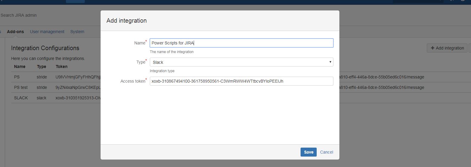Click the stride type cell in PS test row
The width and height of the screenshot is (471, 167).
tap(42, 87)
